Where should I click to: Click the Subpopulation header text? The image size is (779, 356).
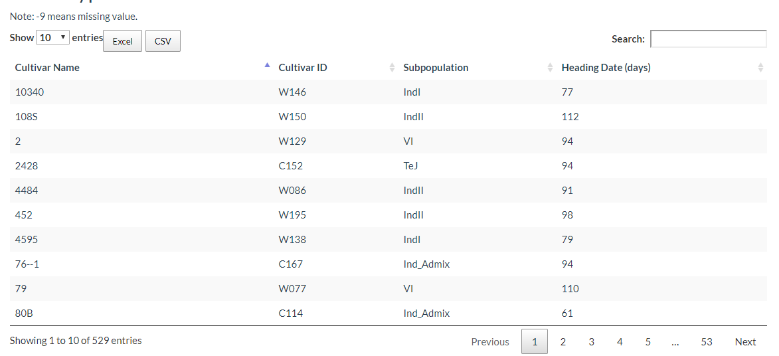(x=436, y=68)
